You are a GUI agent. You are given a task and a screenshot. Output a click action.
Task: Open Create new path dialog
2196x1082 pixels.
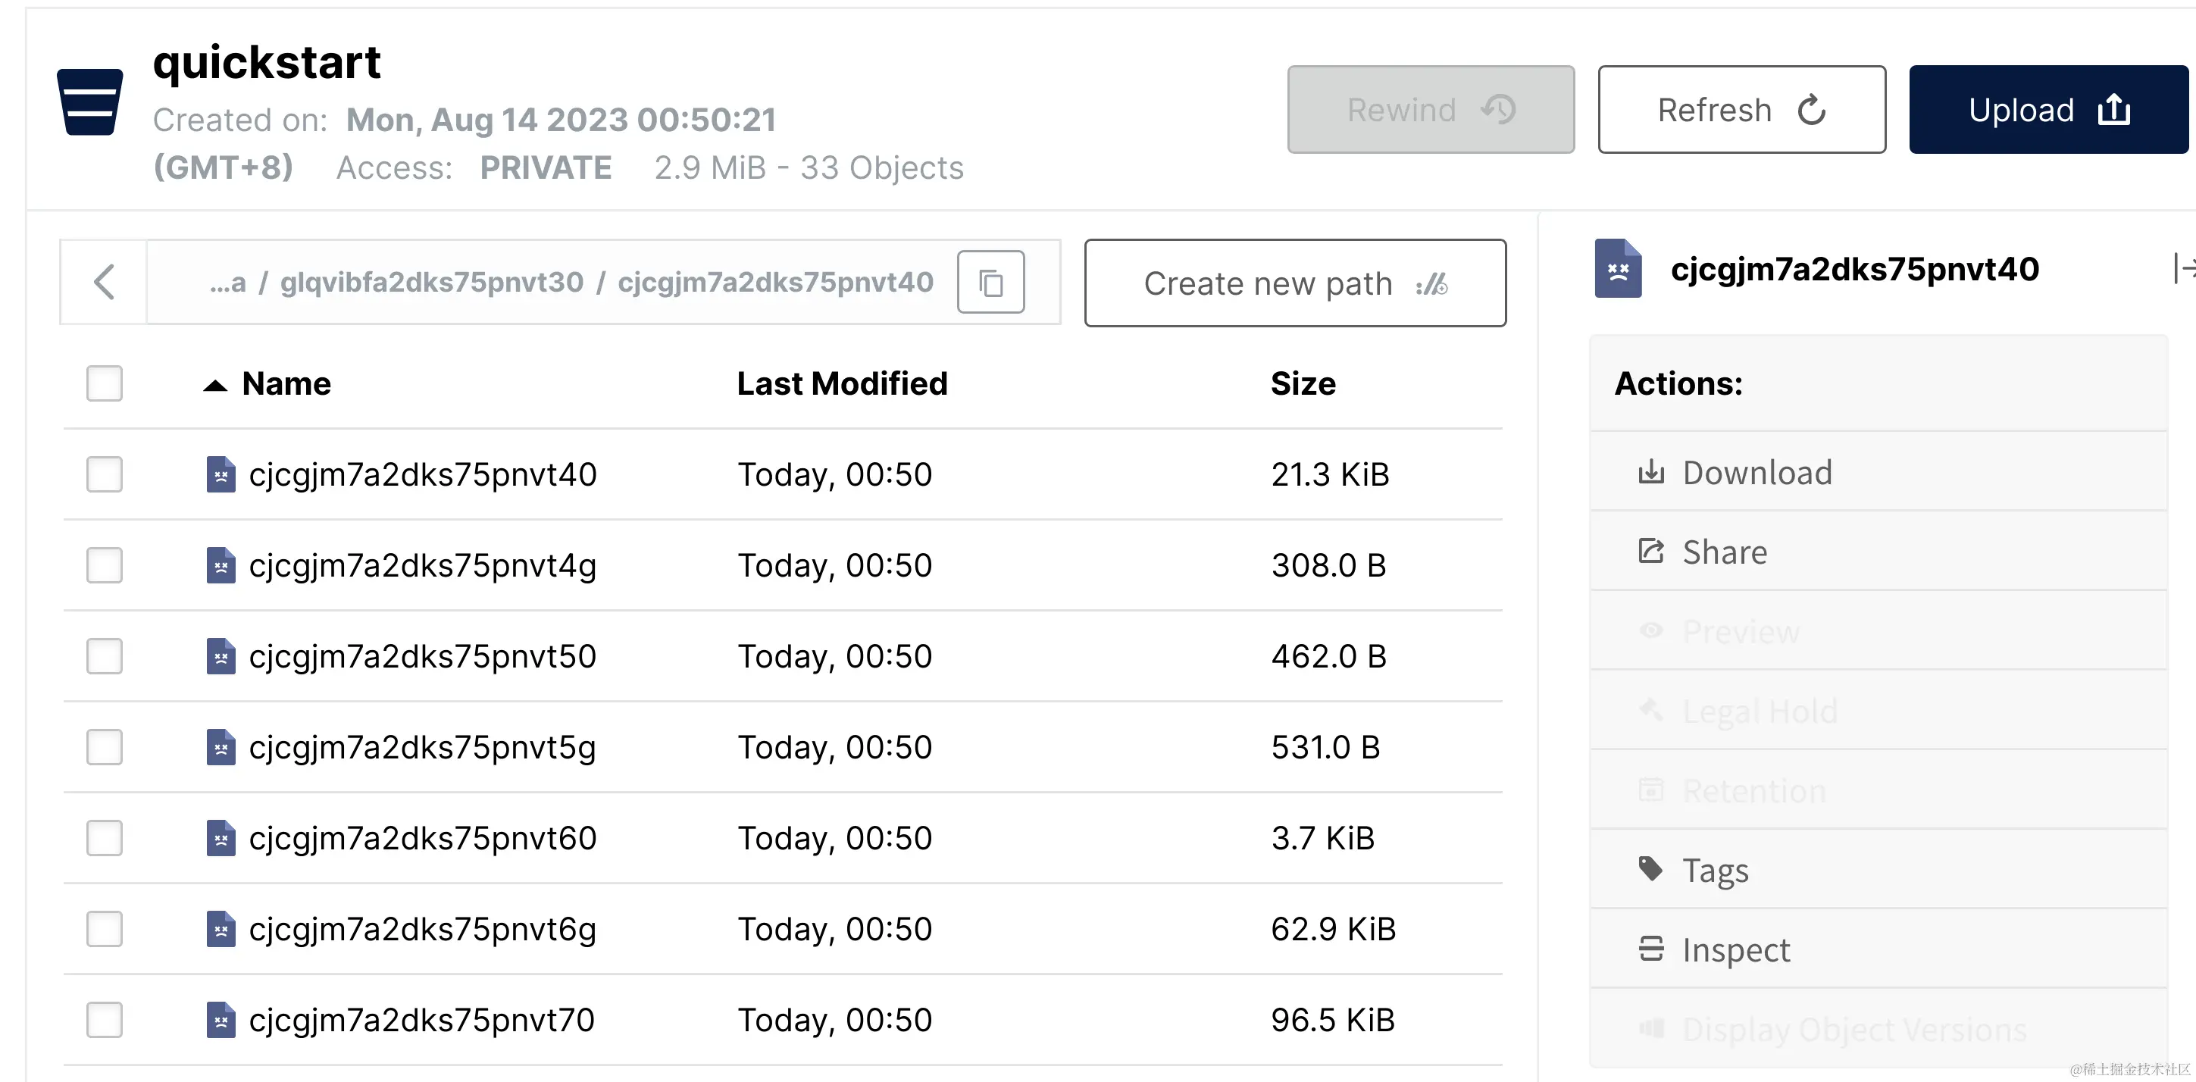(1294, 283)
